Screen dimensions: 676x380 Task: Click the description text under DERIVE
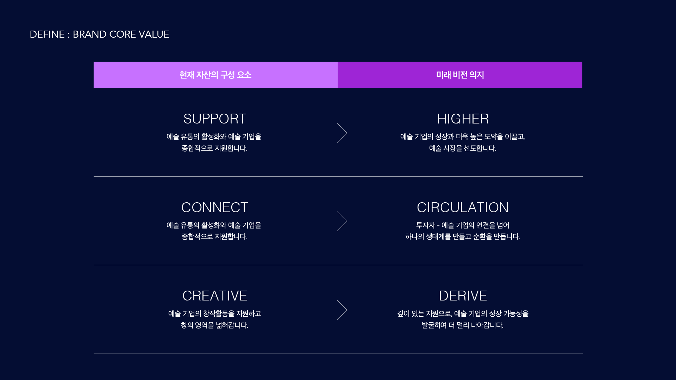point(463,319)
